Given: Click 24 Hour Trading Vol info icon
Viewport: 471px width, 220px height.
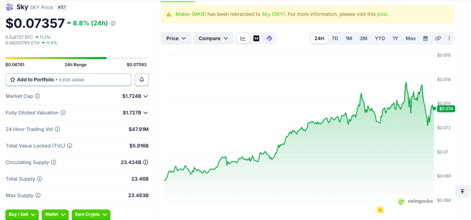Looking at the screenshot, I should tap(57, 129).
